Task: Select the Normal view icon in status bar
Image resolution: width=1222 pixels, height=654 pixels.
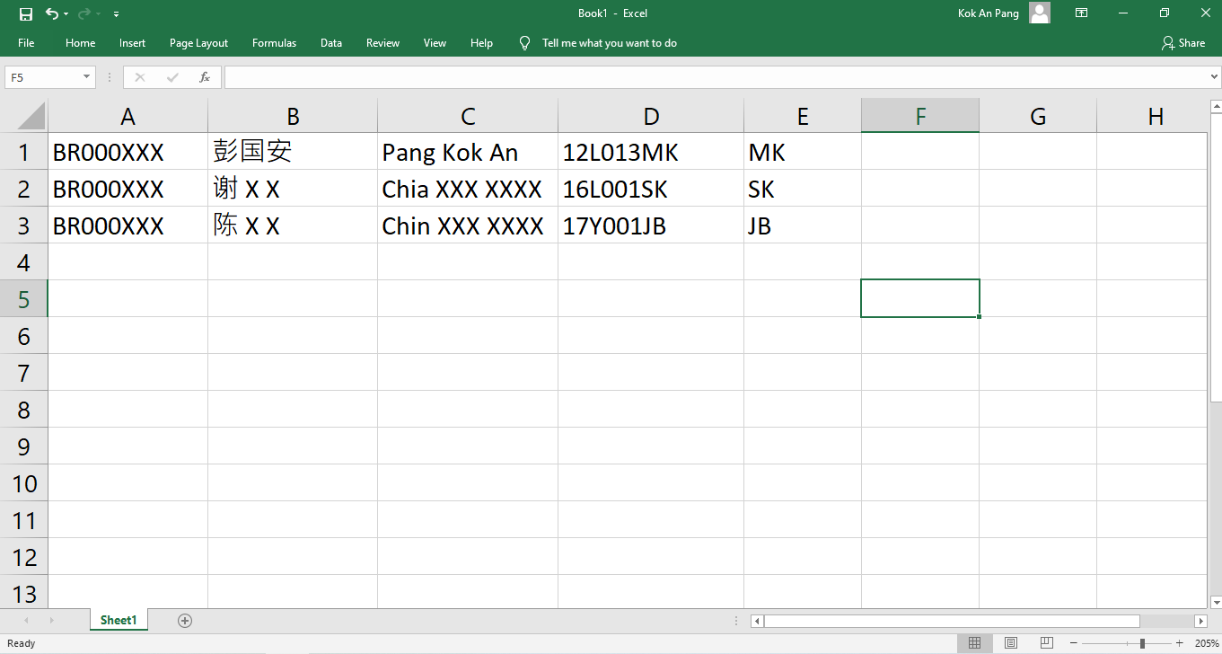Action: pos(974,642)
